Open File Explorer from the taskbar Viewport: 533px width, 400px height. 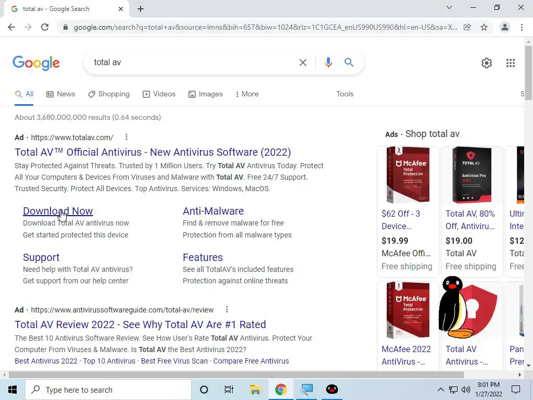(255, 390)
